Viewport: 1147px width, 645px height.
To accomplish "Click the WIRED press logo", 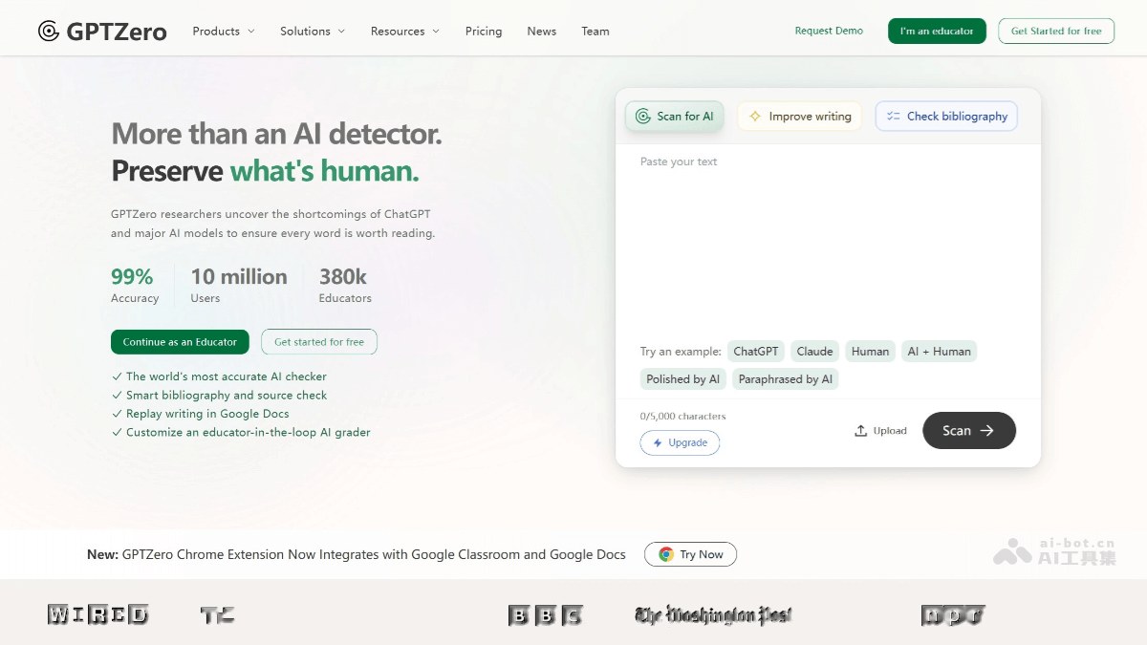I will (x=98, y=614).
